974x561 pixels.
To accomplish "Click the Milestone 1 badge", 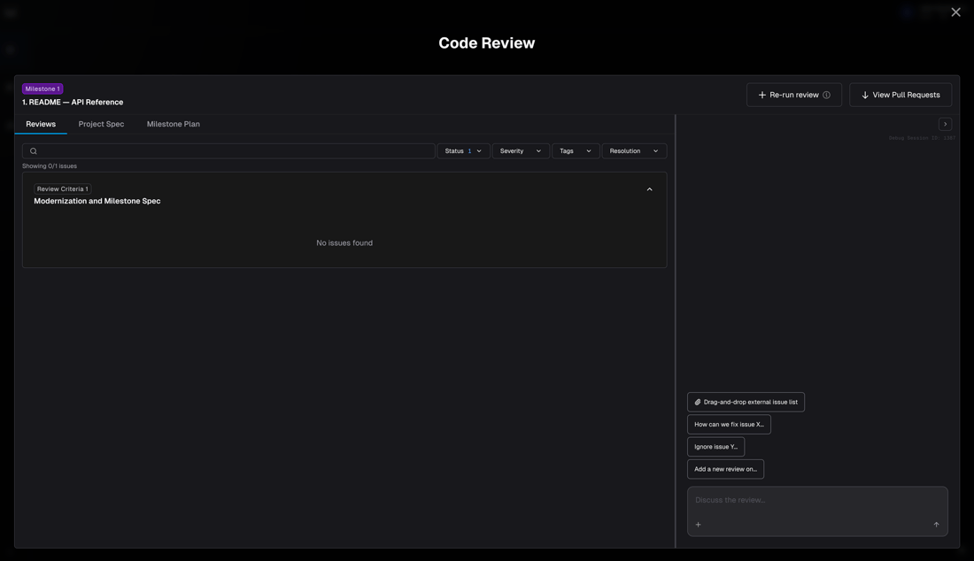I will tap(43, 88).
